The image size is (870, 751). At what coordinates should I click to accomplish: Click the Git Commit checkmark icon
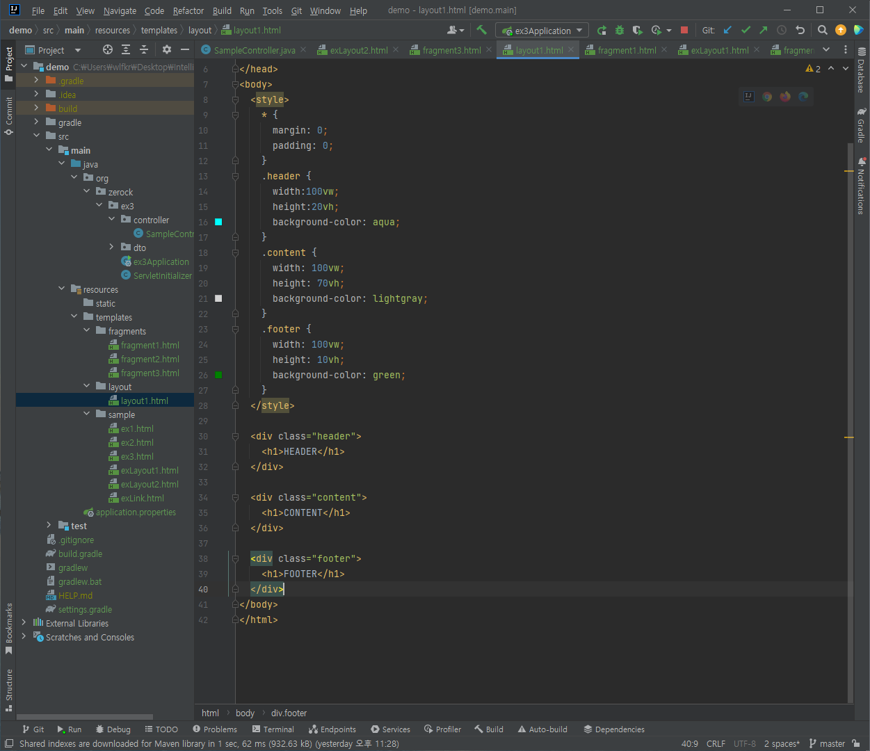click(x=746, y=30)
